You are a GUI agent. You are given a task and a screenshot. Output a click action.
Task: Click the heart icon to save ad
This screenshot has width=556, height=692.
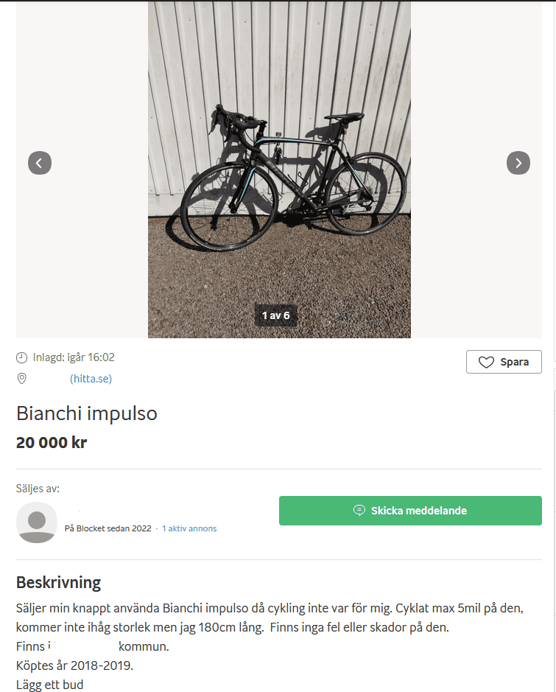click(486, 363)
